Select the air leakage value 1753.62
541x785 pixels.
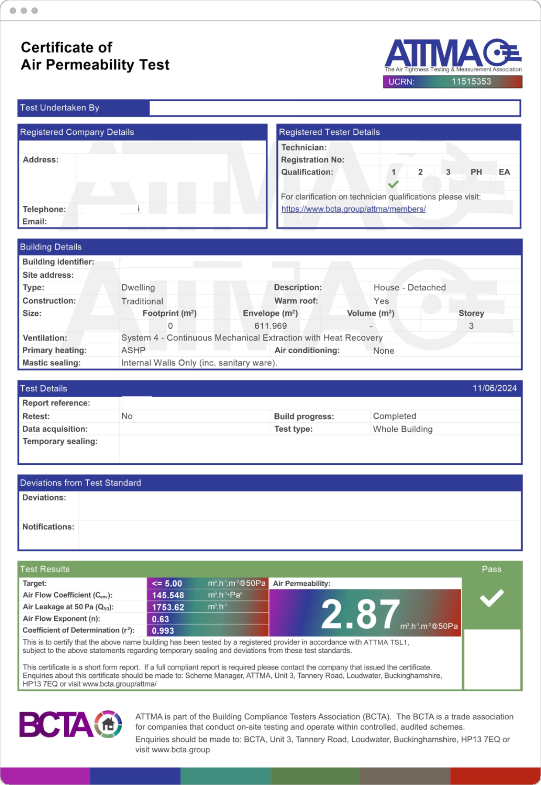pos(168,607)
